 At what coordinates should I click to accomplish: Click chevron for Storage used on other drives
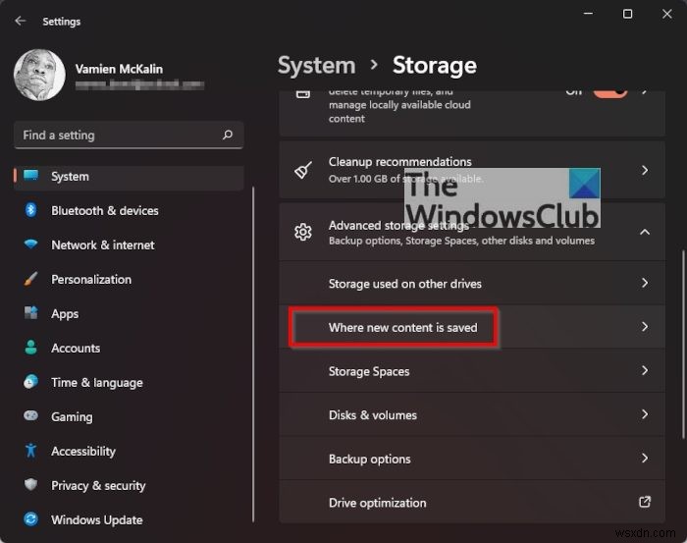pyautogui.click(x=645, y=283)
